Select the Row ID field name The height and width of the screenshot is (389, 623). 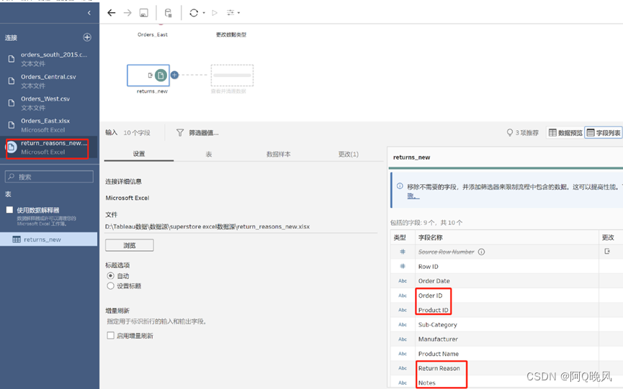pos(429,267)
